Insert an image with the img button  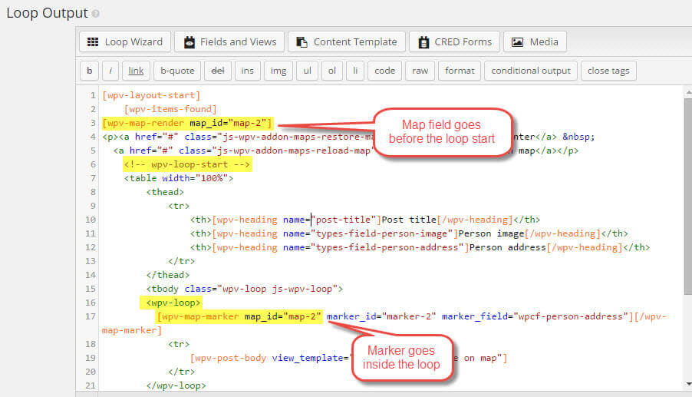tap(278, 71)
